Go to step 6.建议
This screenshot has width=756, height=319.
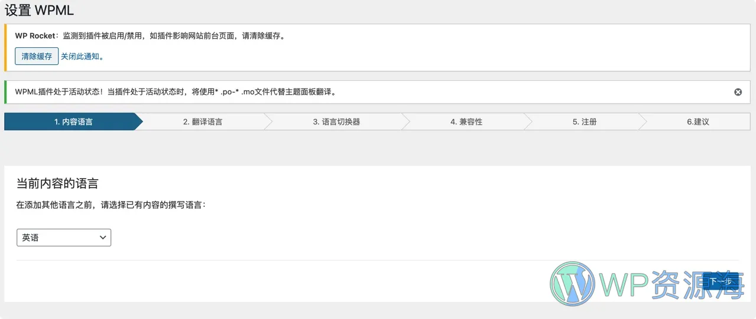(697, 121)
